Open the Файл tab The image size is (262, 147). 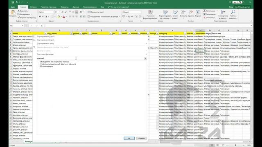pos(13,7)
